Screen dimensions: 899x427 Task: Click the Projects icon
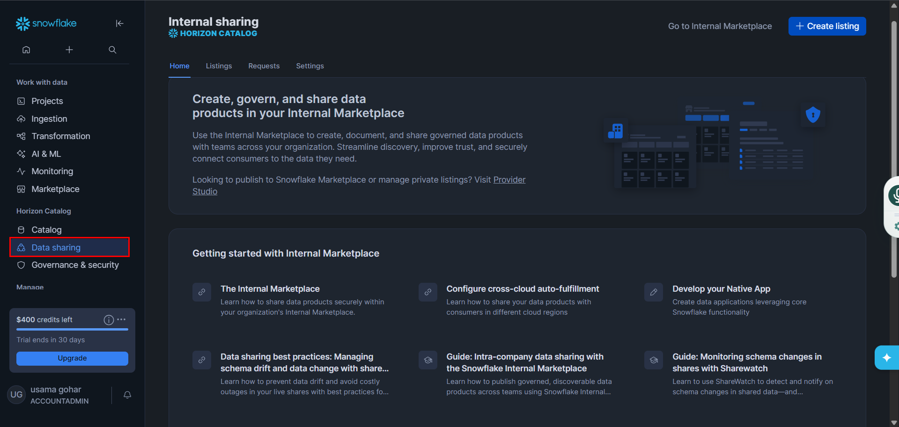[x=21, y=101]
